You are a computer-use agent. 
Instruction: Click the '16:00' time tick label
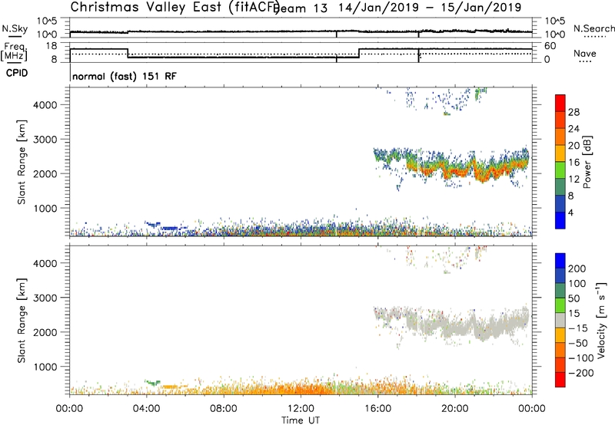[x=377, y=409]
